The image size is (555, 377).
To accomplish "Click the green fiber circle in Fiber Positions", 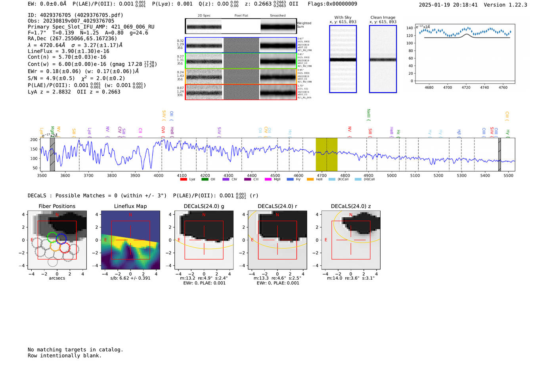I will point(52,237).
